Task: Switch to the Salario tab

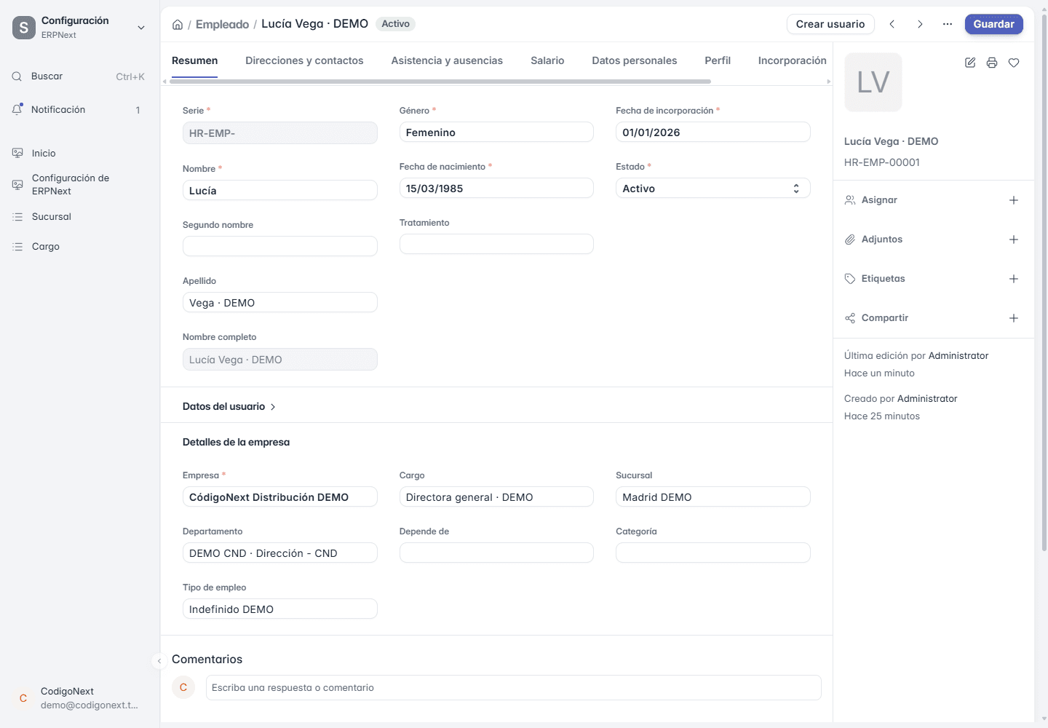Action: [547, 60]
